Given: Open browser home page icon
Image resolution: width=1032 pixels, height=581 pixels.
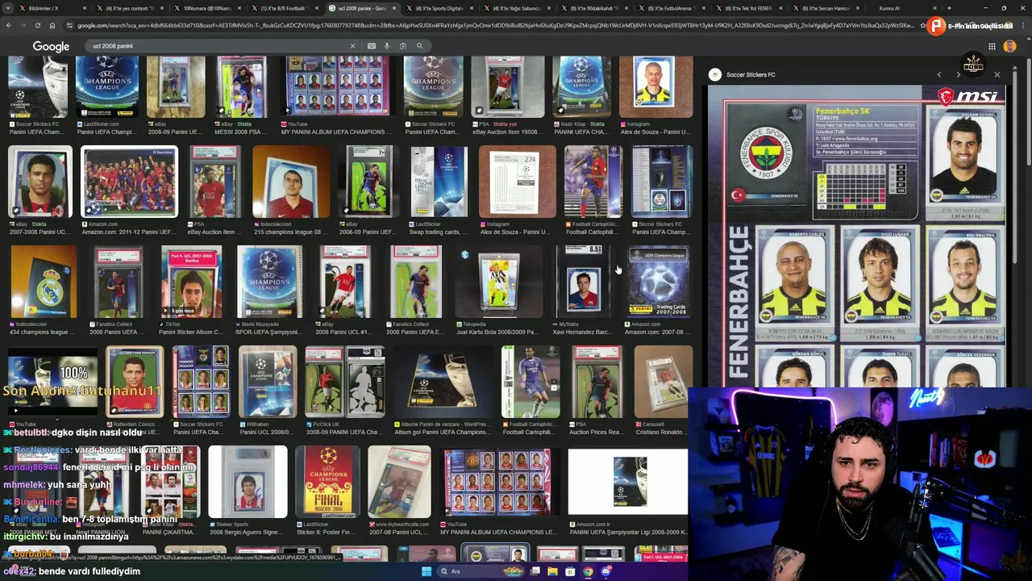Looking at the screenshot, I should 52,26.
